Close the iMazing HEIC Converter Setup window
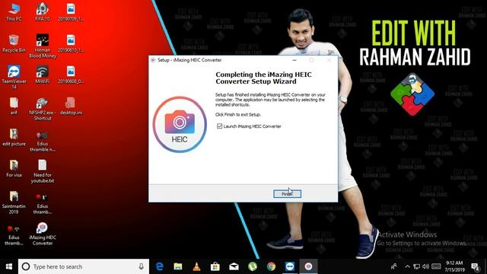 (x=329, y=60)
